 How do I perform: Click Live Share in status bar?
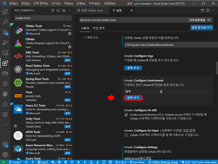[x=137, y=162]
